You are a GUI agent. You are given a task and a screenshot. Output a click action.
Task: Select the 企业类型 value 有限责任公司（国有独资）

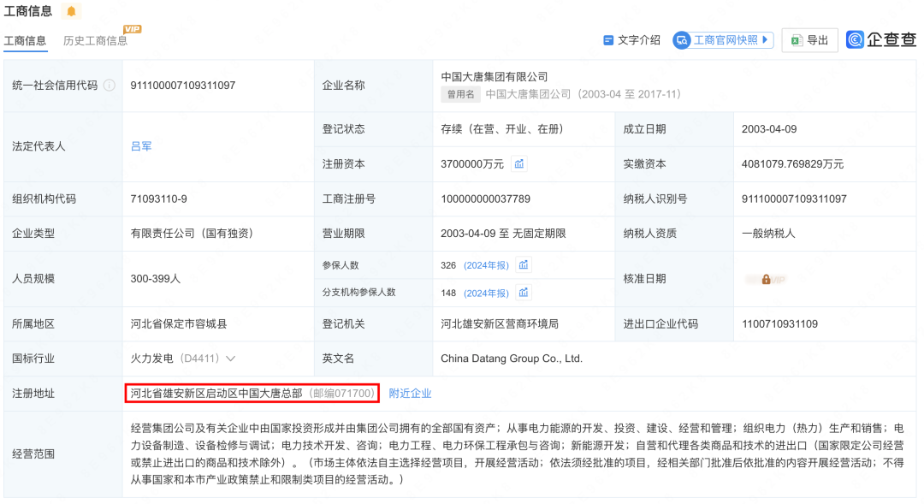[192, 234]
